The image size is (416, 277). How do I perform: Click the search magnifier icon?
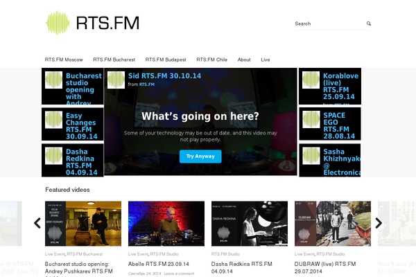[369, 24]
